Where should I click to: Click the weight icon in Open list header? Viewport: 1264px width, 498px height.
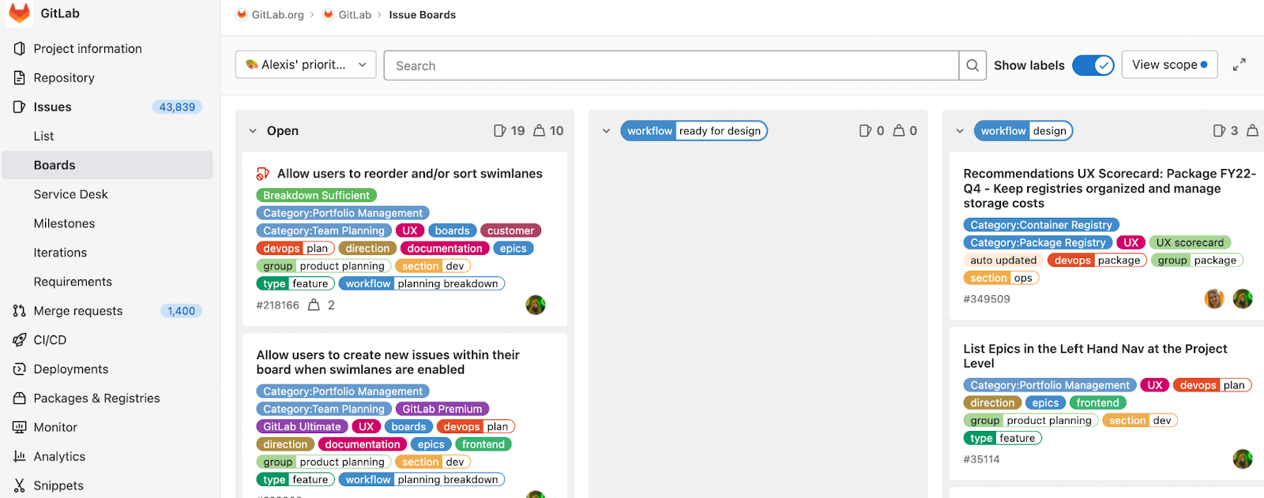[x=539, y=130]
